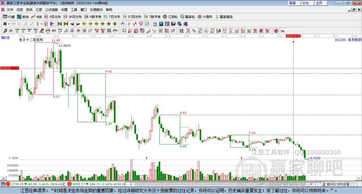Open the calculator icon in toolbar
This screenshot has width=362, height=194.
pyautogui.click(x=161, y=24)
